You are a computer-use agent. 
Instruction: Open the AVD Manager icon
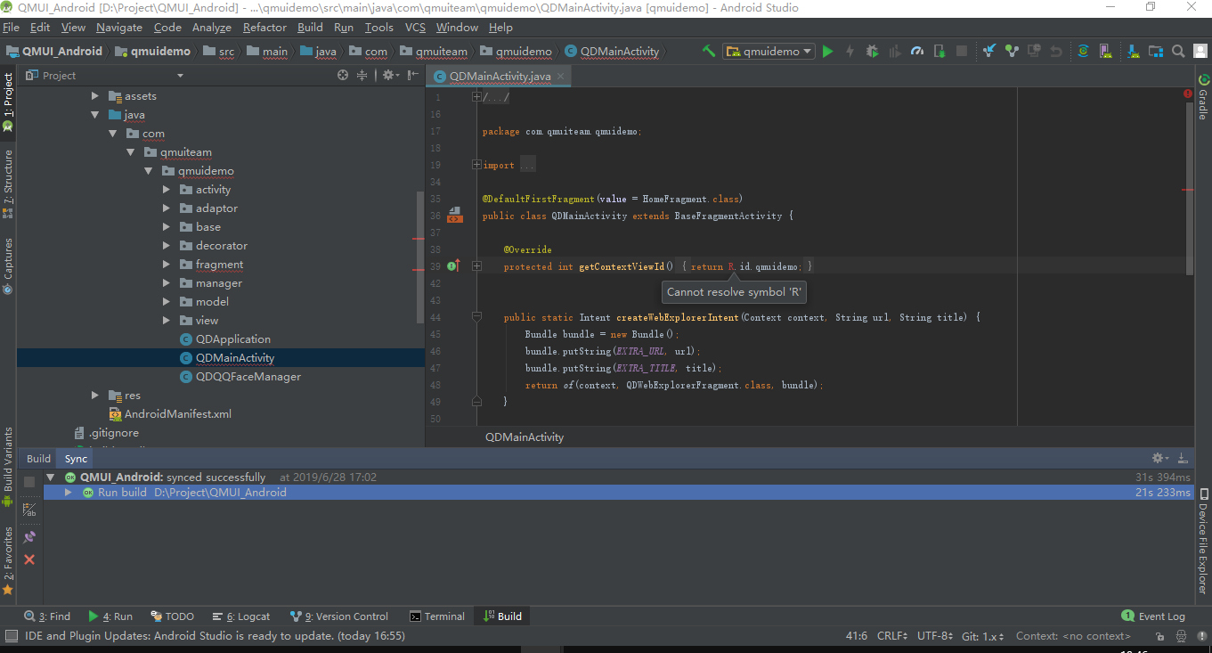pos(1104,51)
